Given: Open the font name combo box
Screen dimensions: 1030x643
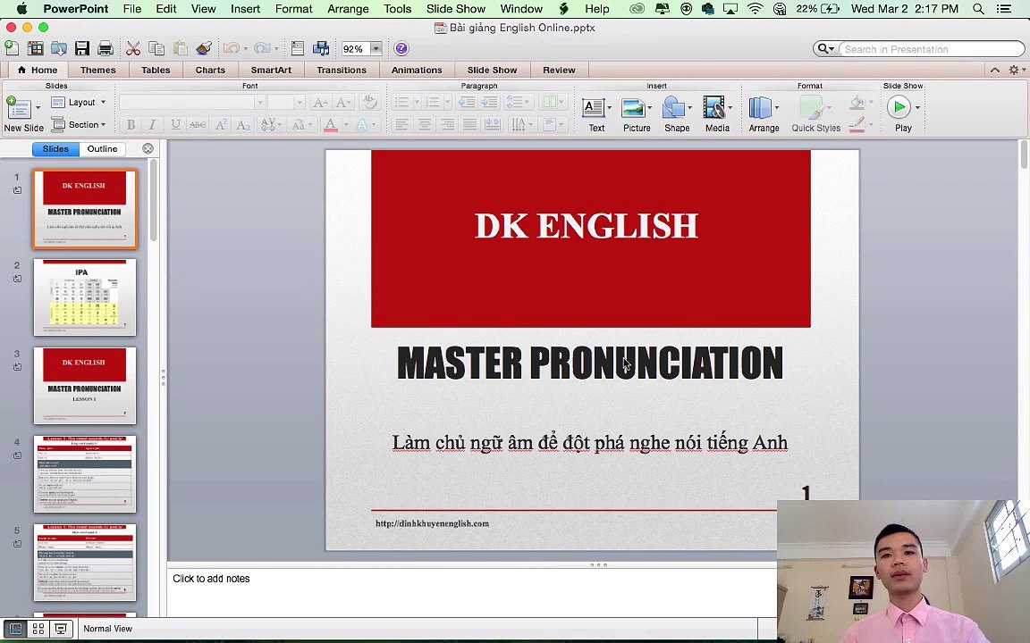Looking at the screenshot, I should click(x=192, y=102).
